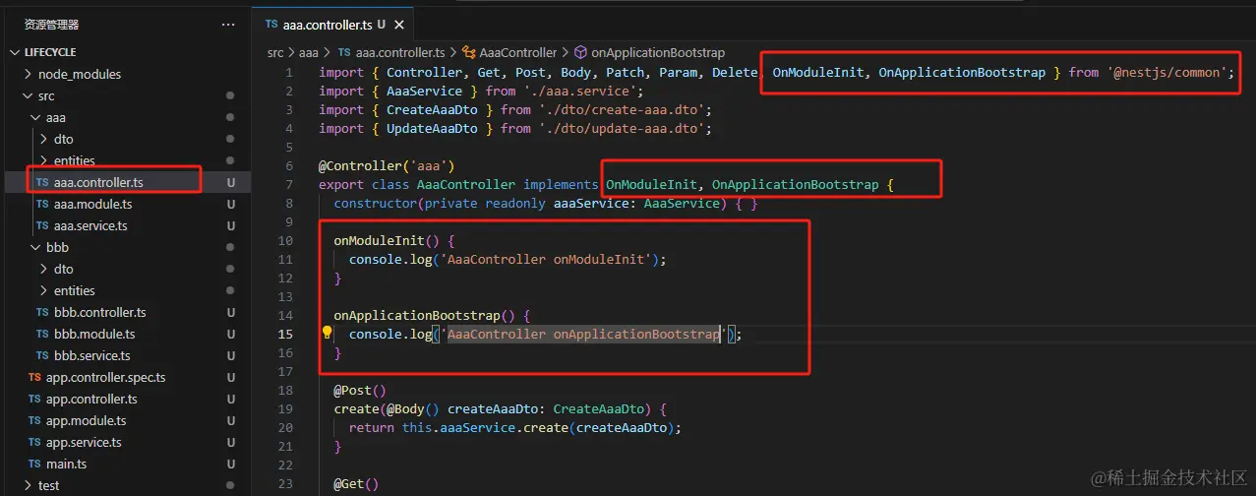1256x496 pixels.
Task: Click the TS icon of main.ts
Action: (x=34, y=464)
